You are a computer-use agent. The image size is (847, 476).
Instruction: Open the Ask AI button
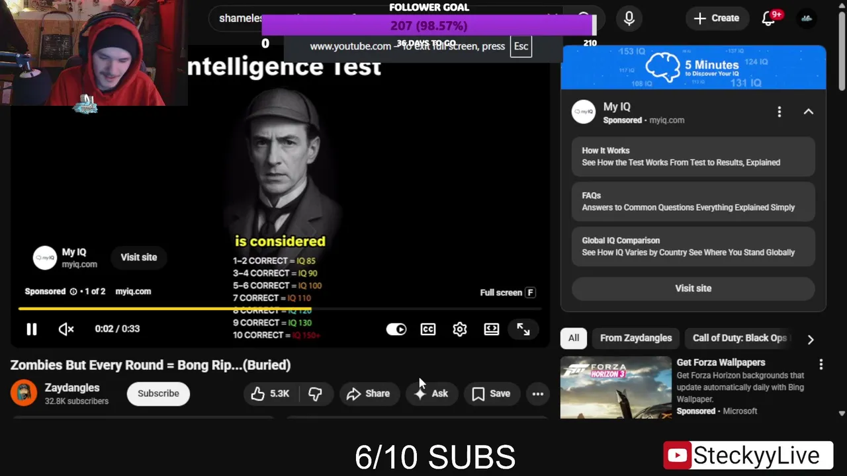(431, 393)
